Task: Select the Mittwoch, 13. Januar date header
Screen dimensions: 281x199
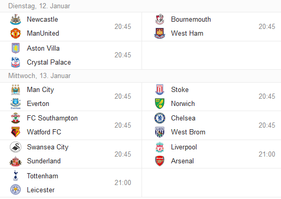Action: (39, 76)
